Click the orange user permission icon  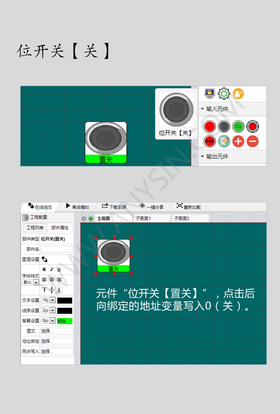click(x=238, y=94)
